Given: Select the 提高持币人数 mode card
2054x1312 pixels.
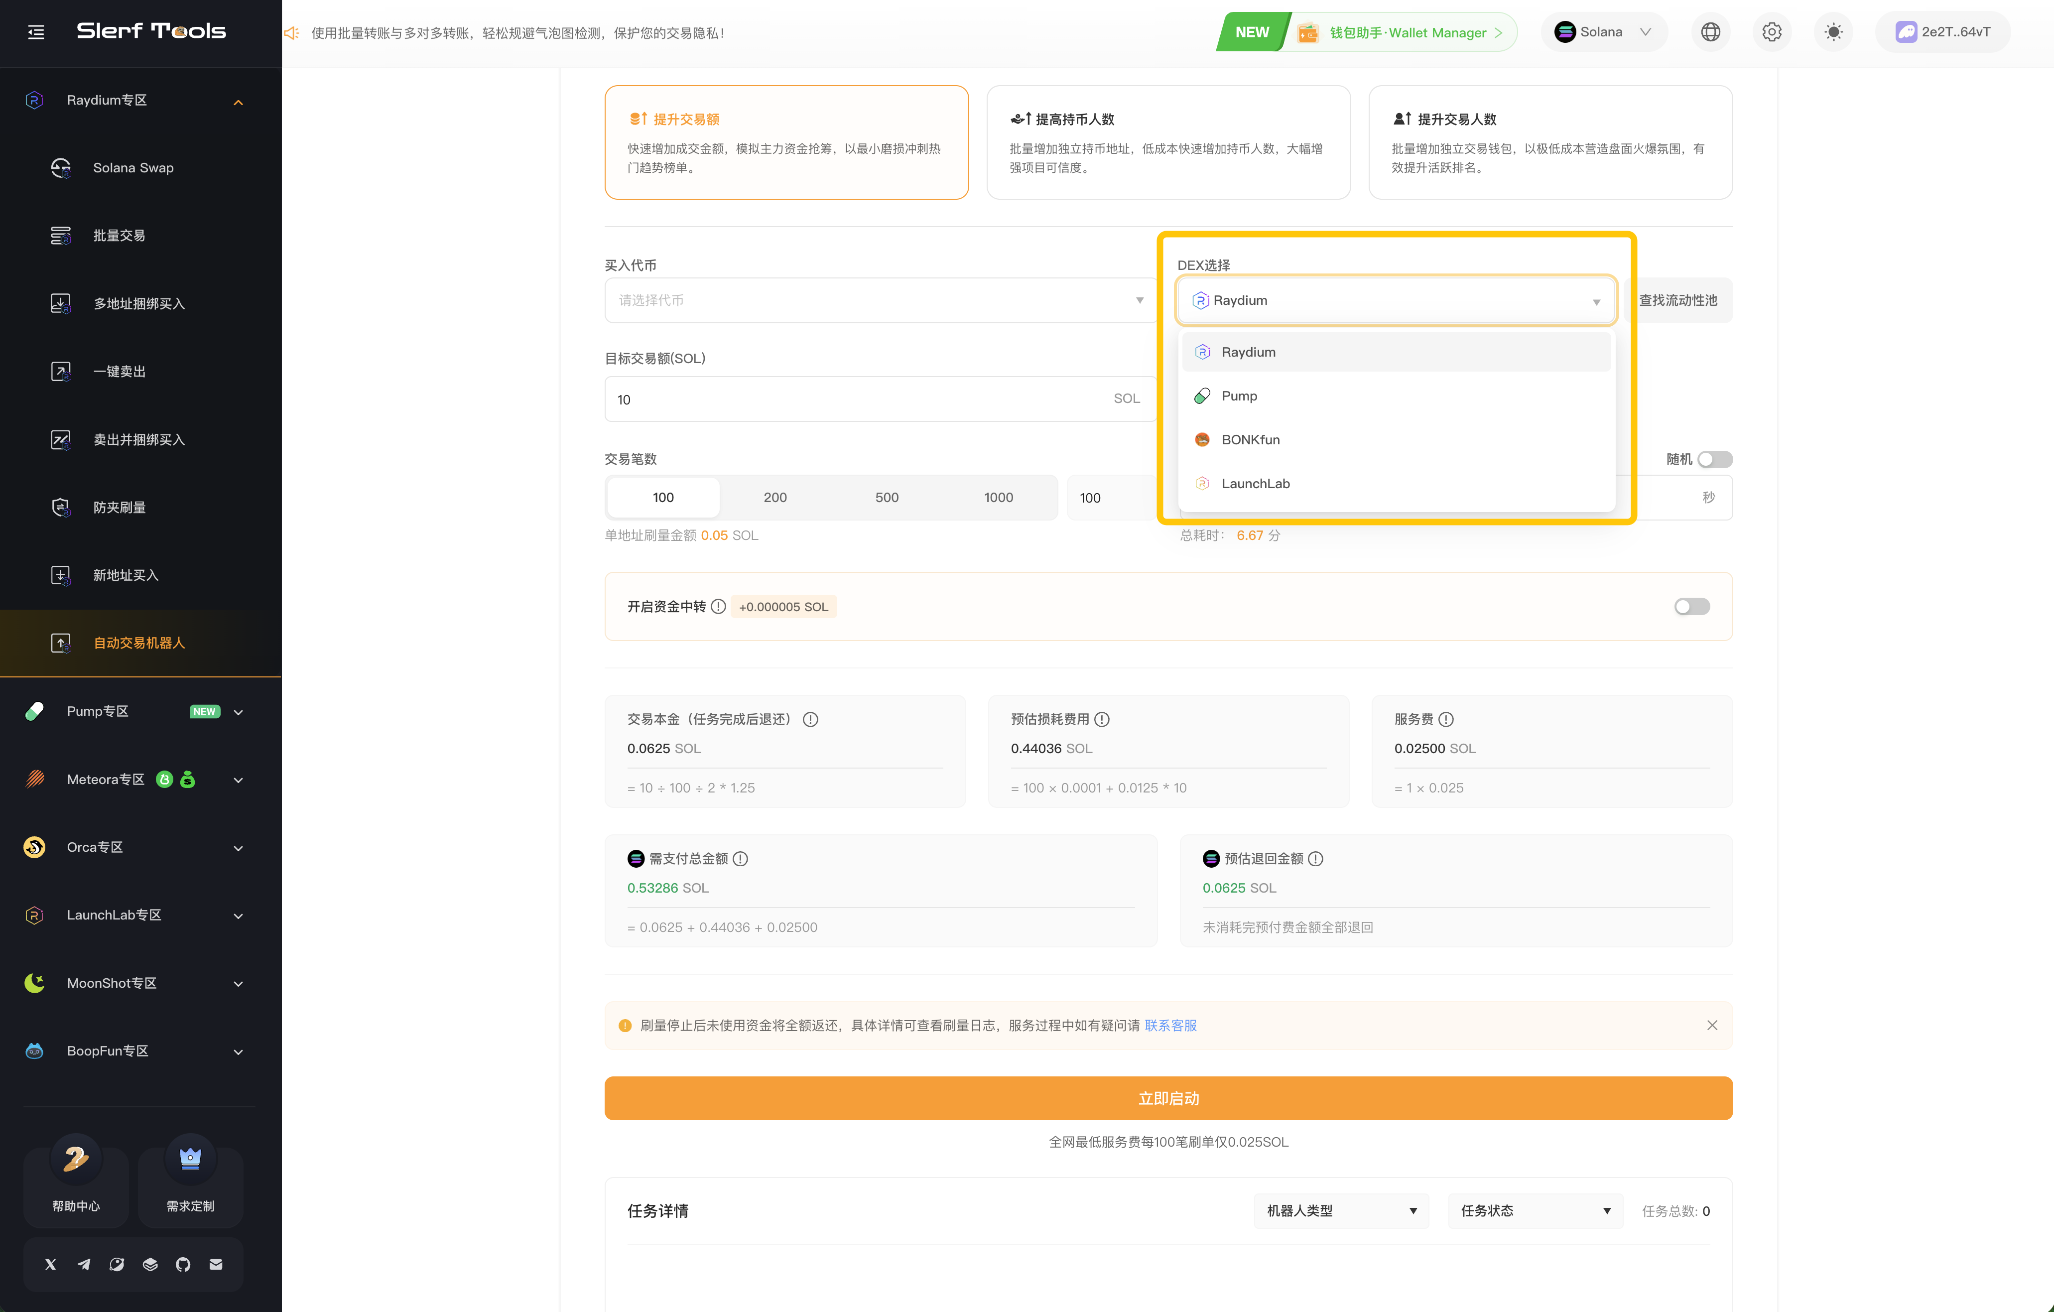Looking at the screenshot, I should coord(1168,142).
